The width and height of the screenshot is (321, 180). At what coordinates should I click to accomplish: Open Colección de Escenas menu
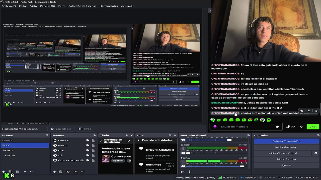(82, 6)
